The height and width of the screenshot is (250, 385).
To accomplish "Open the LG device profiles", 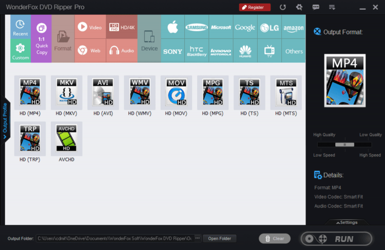I will [x=269, y=27].
